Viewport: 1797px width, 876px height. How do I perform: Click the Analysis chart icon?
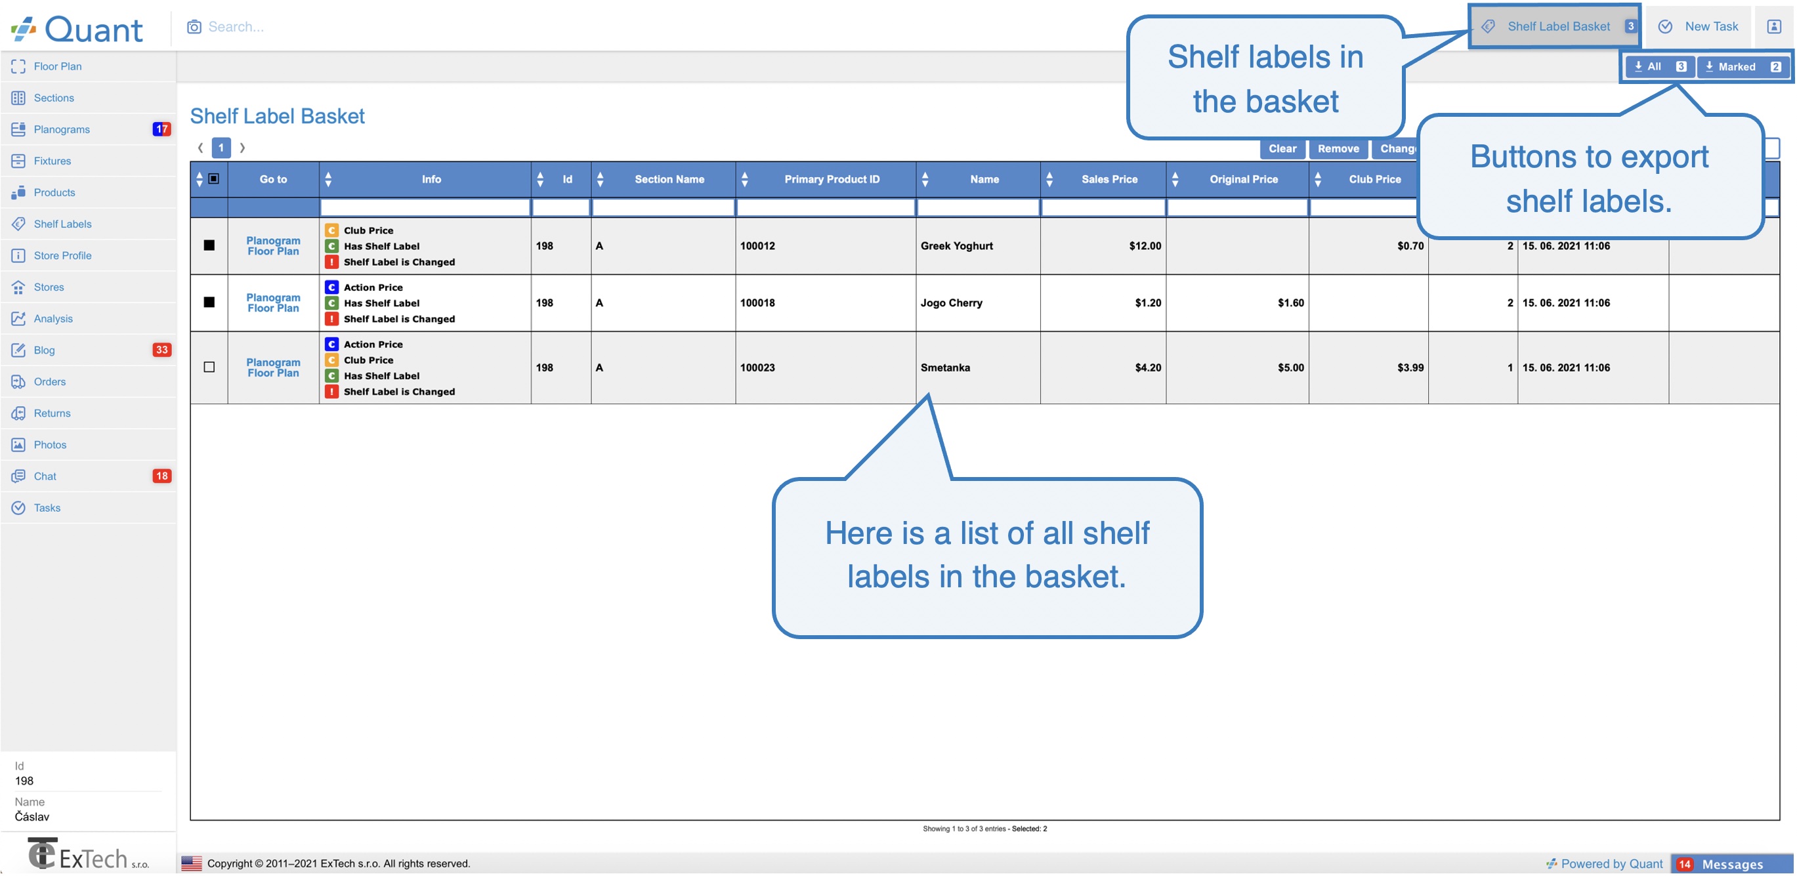click(x=18, y=318)
